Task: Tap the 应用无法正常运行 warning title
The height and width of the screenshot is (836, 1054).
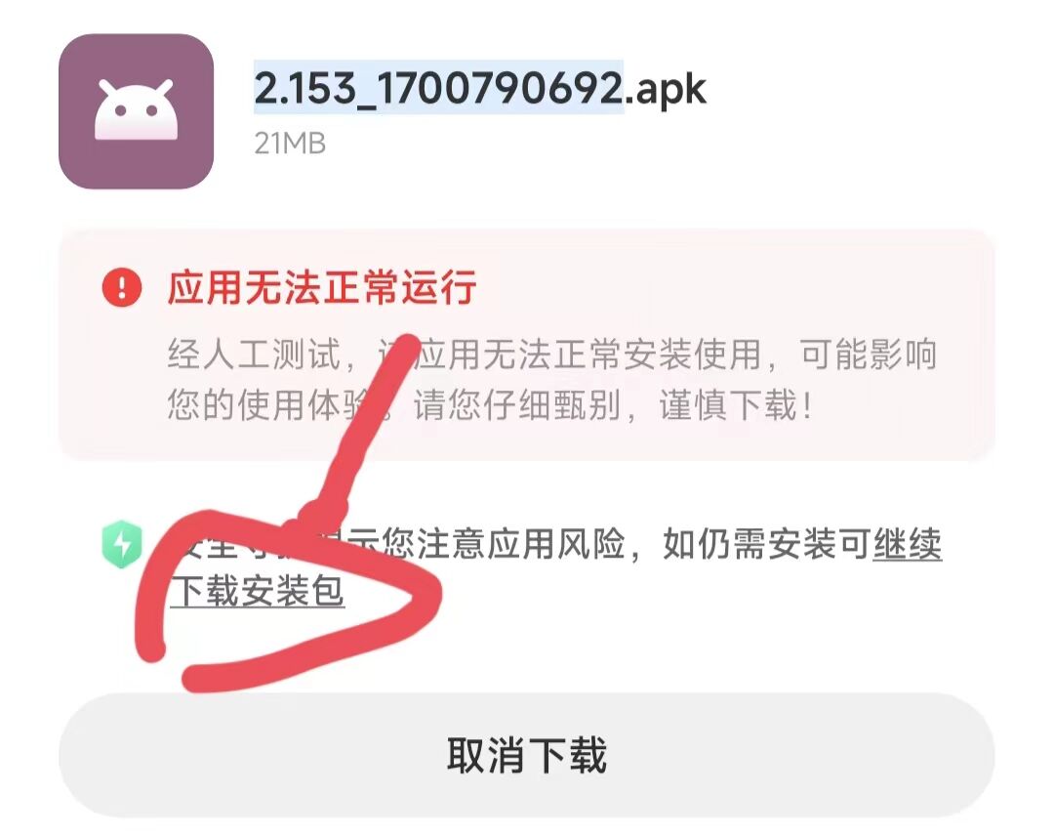Action: (x=323, y=287)
